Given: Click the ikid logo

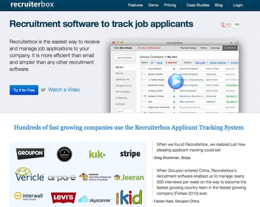Looking at the screenshot, I should pos(129,197).
